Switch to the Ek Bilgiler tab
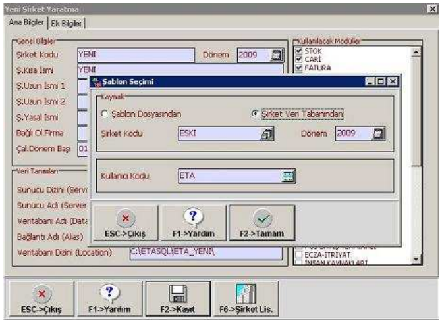440x322 pixels. 67,23
